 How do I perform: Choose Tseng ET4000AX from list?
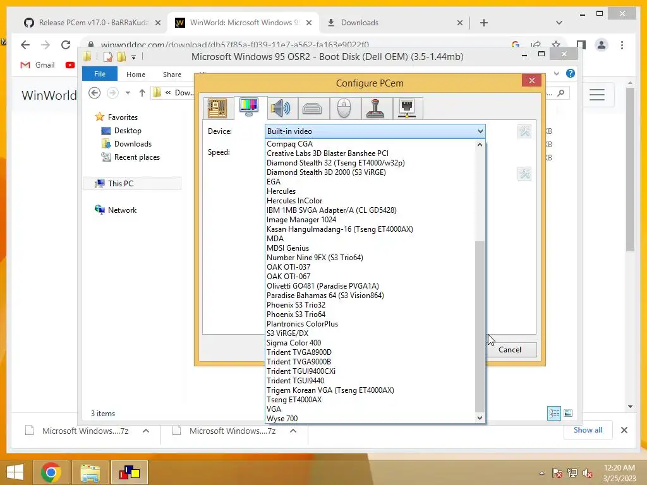370,400
